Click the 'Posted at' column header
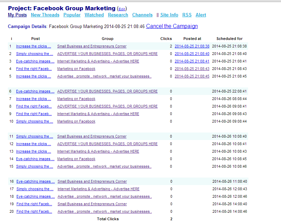Screen dimensions: 281x224 [192, 39]
